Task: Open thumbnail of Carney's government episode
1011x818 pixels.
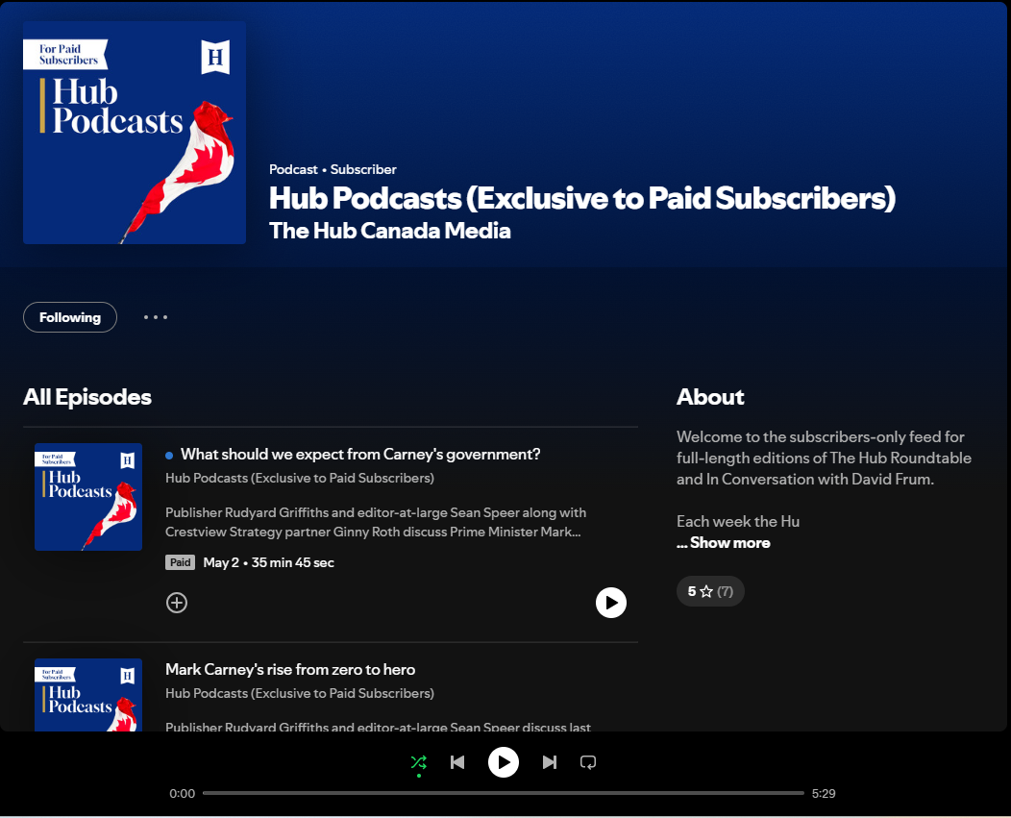Action: pyautogui.click(x=88, y=497)
